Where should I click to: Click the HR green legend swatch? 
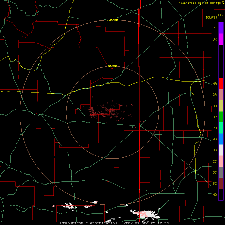(221, 117)
